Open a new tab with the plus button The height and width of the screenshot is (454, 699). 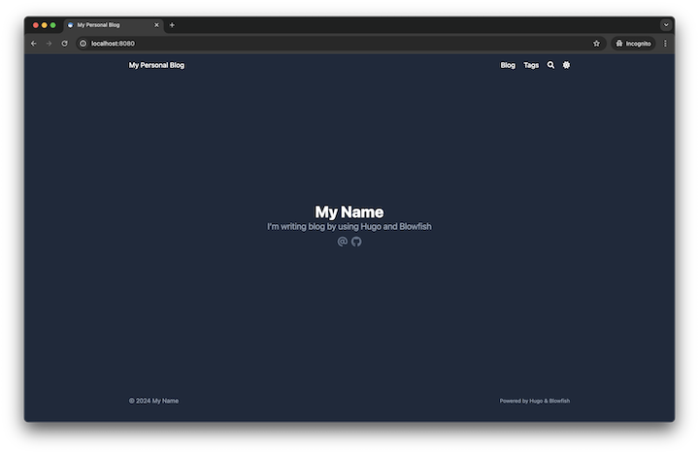172,25
